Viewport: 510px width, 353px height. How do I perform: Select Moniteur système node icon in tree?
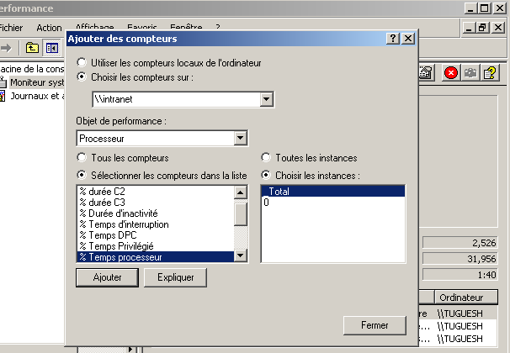tap(3, 82)
